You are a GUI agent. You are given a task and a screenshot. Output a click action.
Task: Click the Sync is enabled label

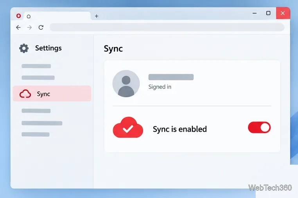(180, 129)
